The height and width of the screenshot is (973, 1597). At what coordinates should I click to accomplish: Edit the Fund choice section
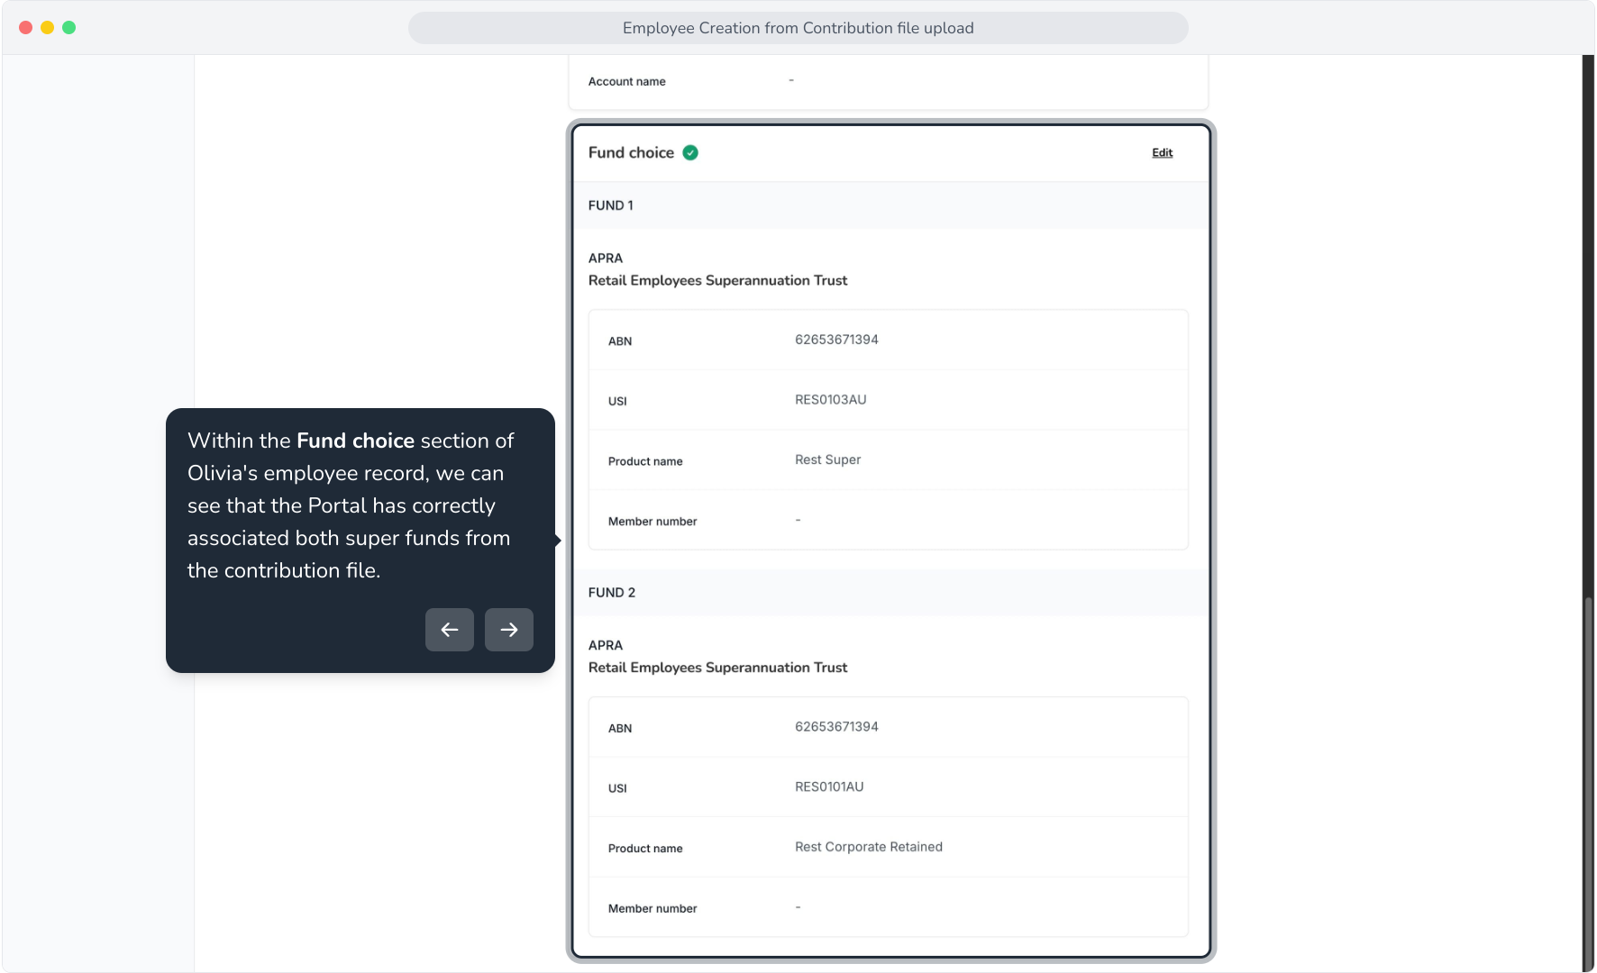1163,153
